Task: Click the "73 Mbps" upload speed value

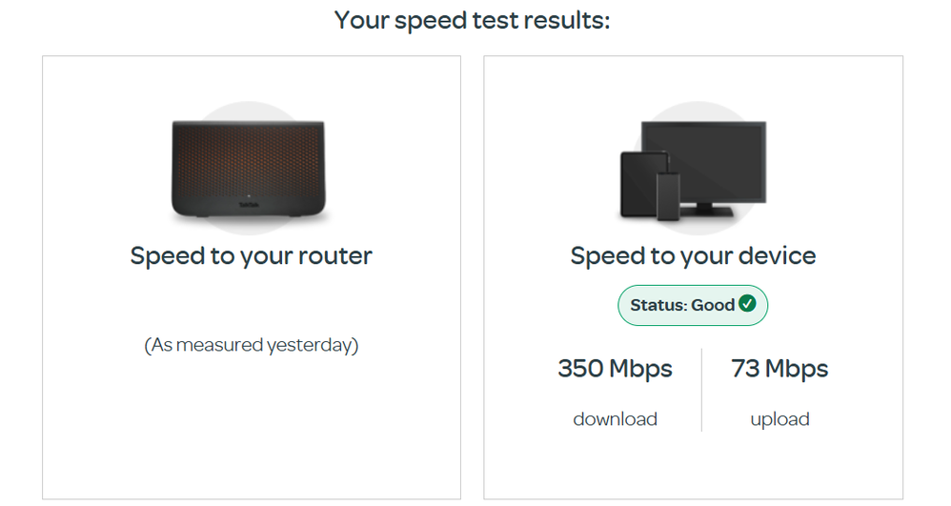Action: (x=779, y=369)
